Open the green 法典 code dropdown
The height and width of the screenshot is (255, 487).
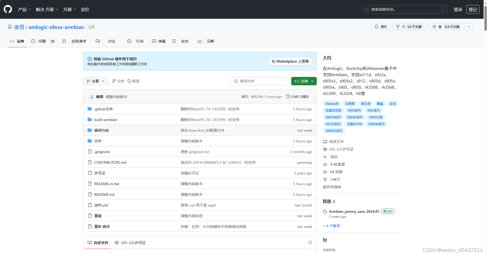[x=304, y=81]
